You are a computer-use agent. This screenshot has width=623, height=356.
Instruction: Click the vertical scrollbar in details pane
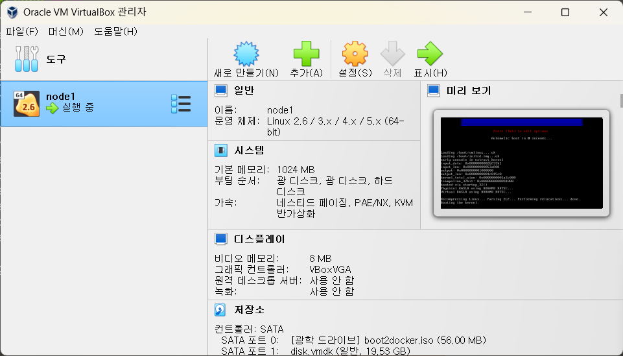621,101
